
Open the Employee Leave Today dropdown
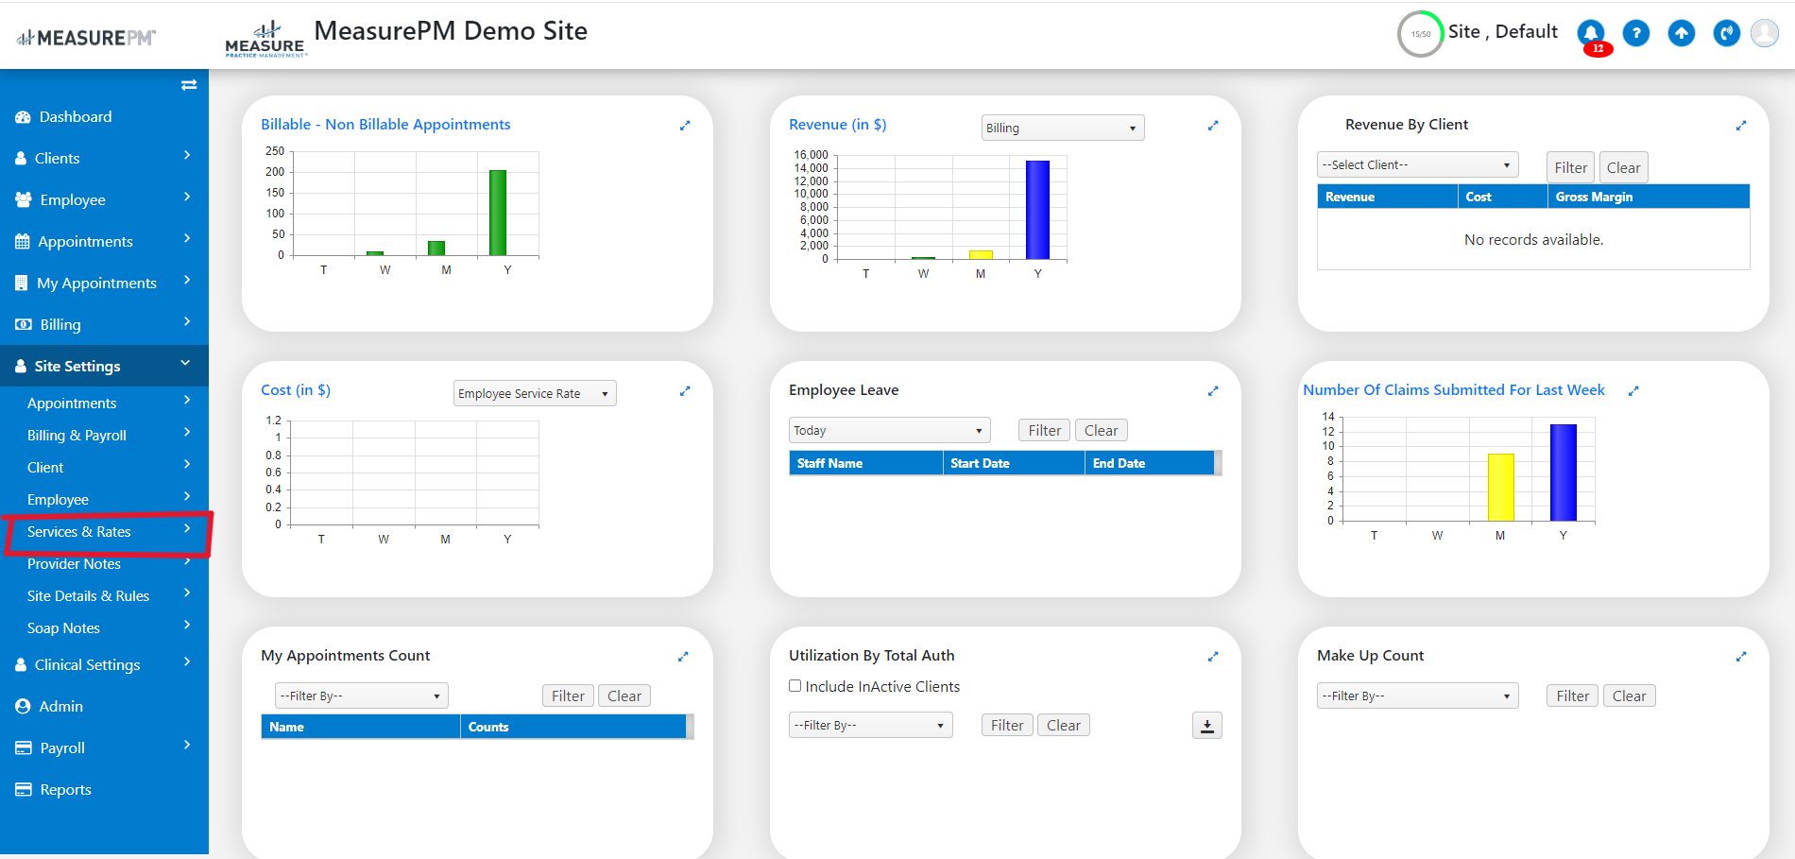pos(889,430)
